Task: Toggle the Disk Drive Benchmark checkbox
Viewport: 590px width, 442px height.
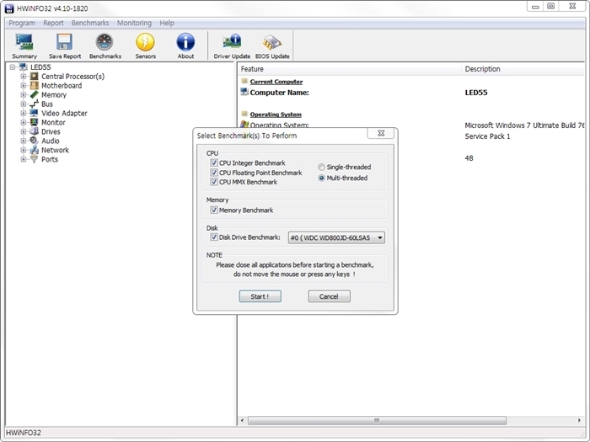Action: [214, 237]
